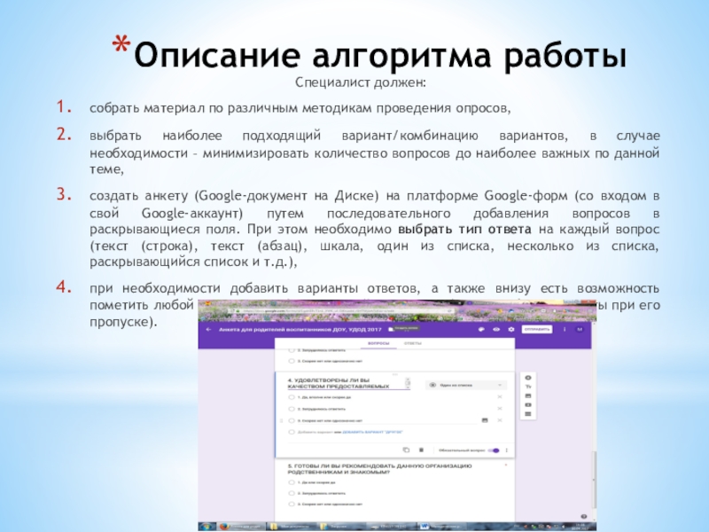The image size is (709, 532).
Task: Click question 5 heading text
Action: (379, 469)
